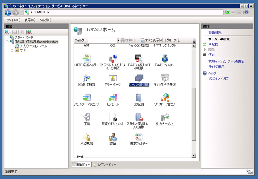The width and height of the screenshot is (258, 179).
Task: Open the 認証 icon
Action: click(113, 137)
